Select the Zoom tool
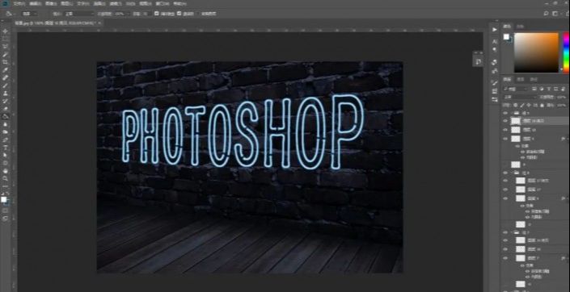Image resolution: width=570 pixels, height=292 pixels. pyautogui.click(x=5, y=178)
